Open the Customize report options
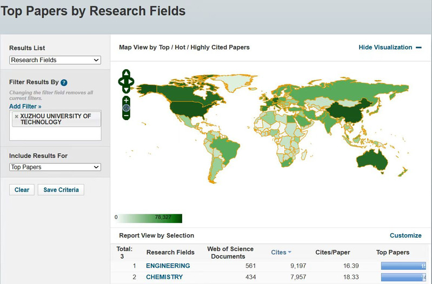This screenshot has height=284, width=432. pos(405,235)
